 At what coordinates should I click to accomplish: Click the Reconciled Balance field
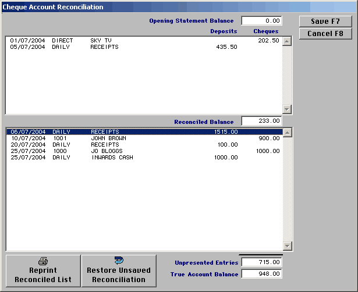(261, 121)
